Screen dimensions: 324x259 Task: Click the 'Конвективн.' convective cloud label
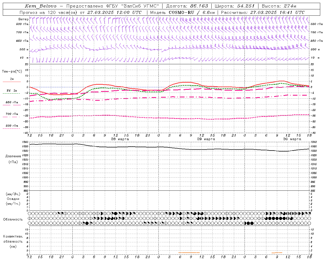[13, 236]
